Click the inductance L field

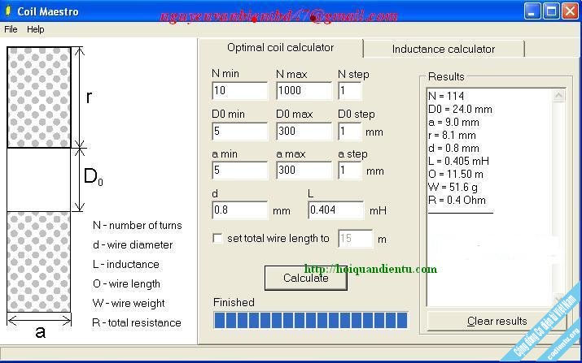click(336, 210)
